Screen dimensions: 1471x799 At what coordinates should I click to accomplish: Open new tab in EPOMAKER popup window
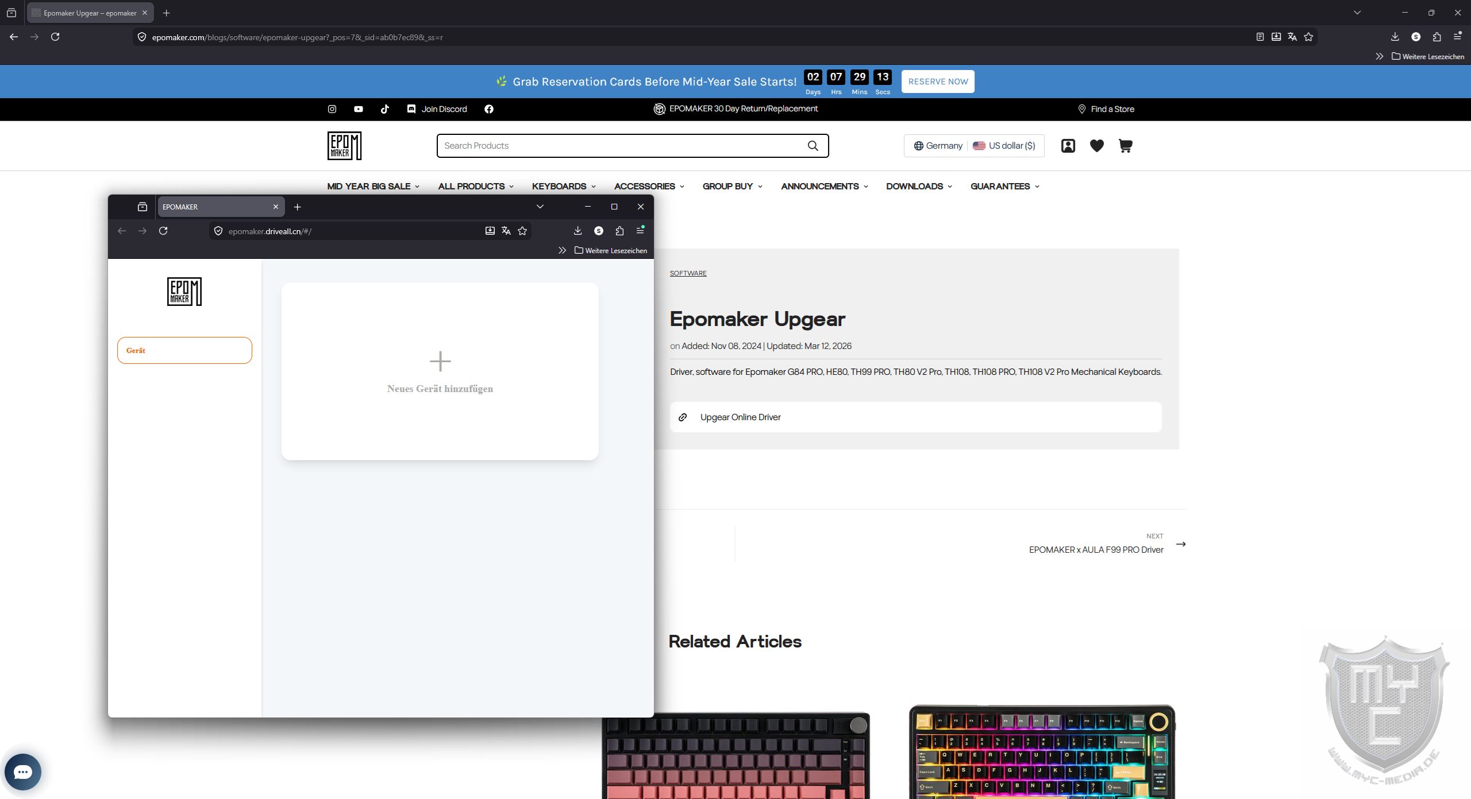[298, 207]
